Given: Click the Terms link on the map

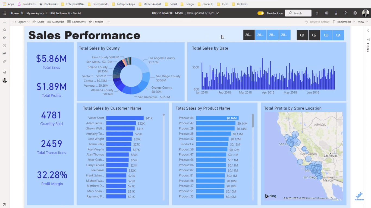Looking at the screenshot, I should pos(334,198).
